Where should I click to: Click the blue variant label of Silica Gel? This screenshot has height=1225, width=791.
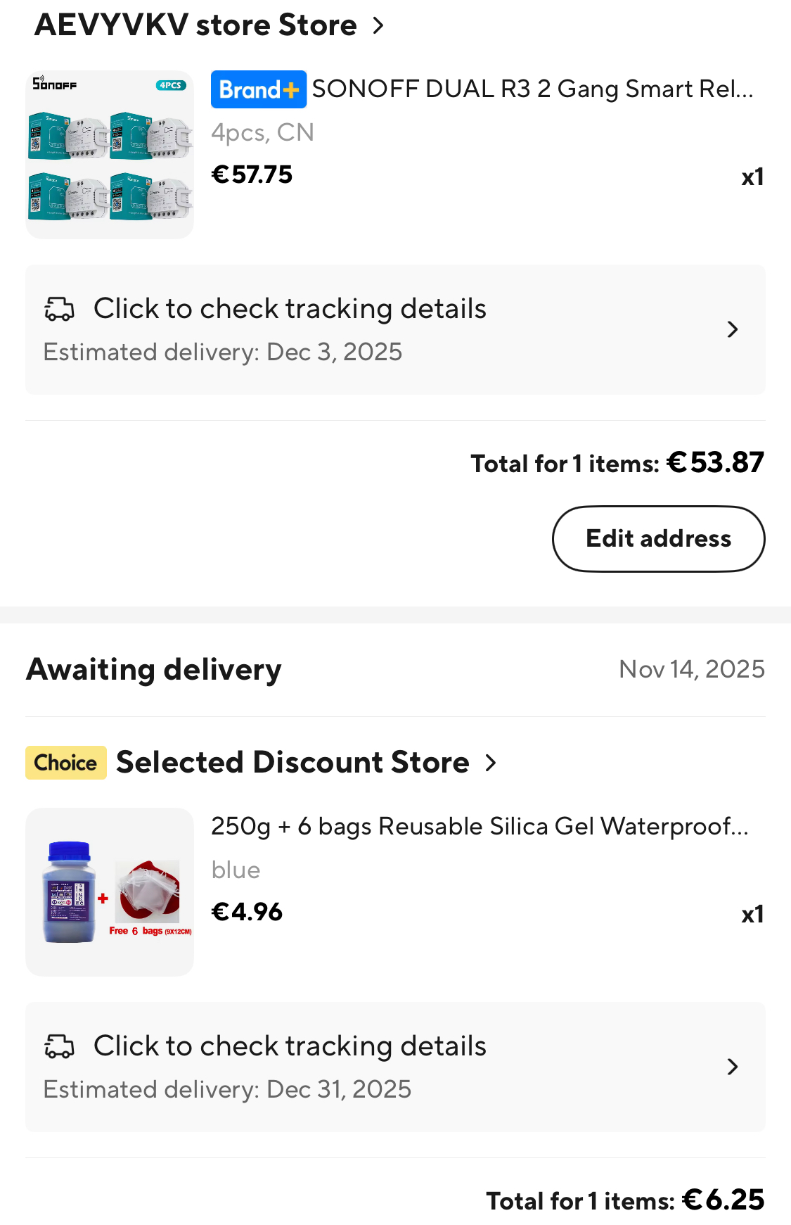pos(236,870)
